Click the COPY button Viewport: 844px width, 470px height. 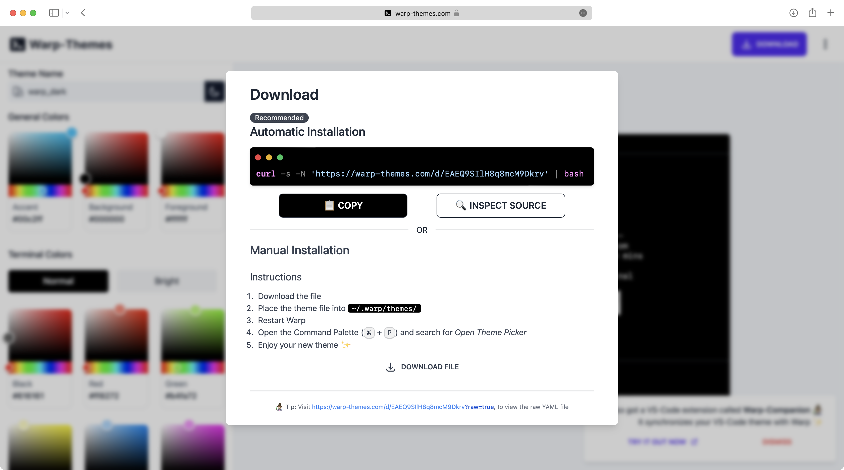click(x=343, y=205)
